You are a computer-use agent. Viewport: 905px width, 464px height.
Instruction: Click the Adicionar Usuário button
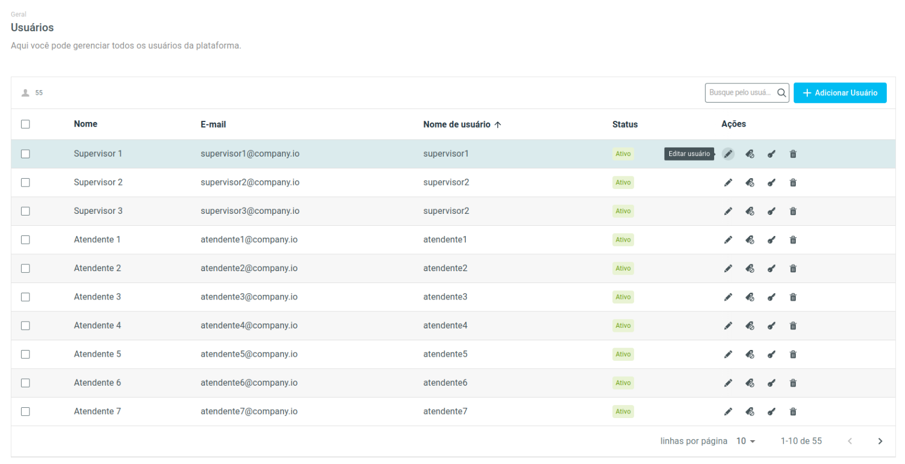(x=840, y=93)
